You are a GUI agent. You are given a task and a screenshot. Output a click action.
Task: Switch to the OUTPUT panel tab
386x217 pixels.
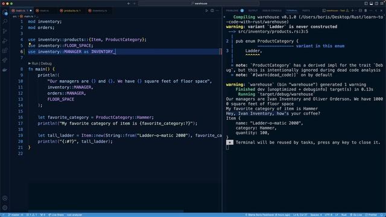point(253,11)
